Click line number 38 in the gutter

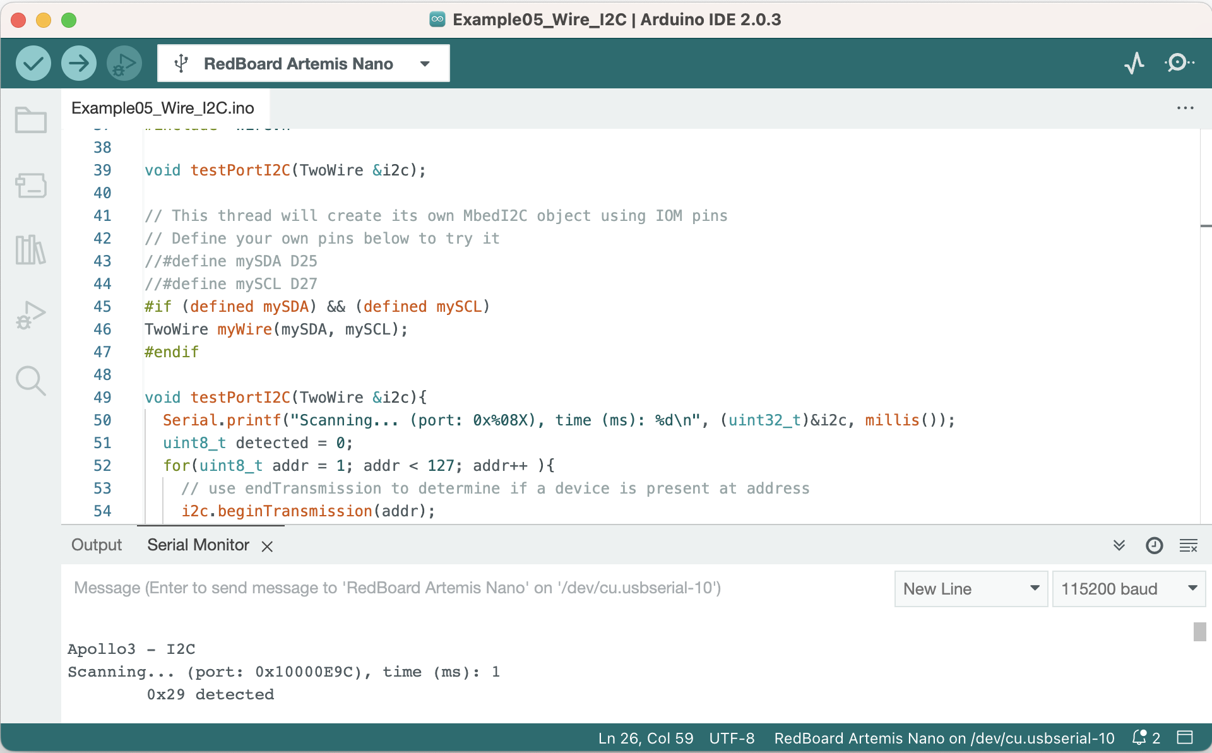[x=102, y=148]
